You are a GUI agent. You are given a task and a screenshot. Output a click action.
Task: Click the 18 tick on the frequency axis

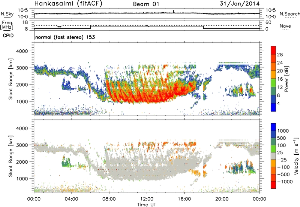25,22
